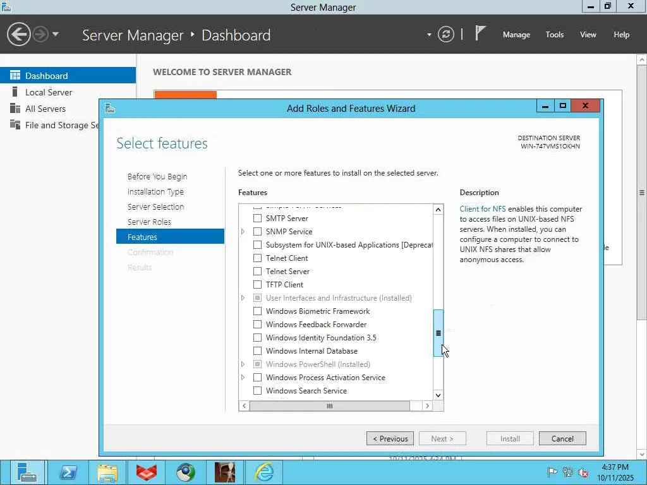The image size is (647, 485).
Task: Open the Help menu
Action: (x=622, y=35)
